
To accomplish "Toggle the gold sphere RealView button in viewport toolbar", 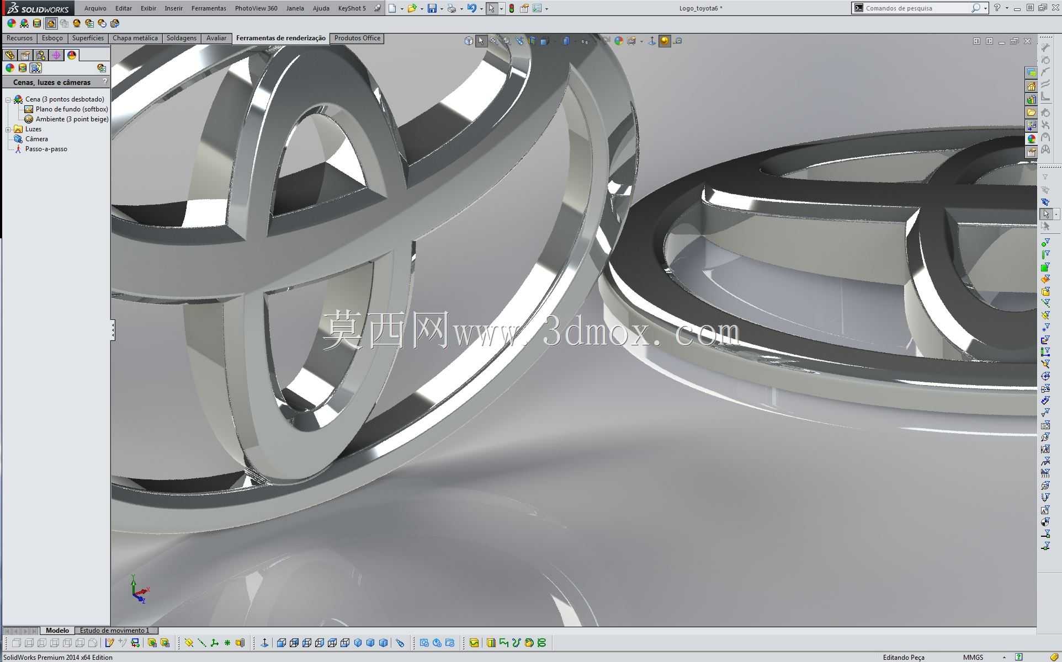I will [665, 41].
